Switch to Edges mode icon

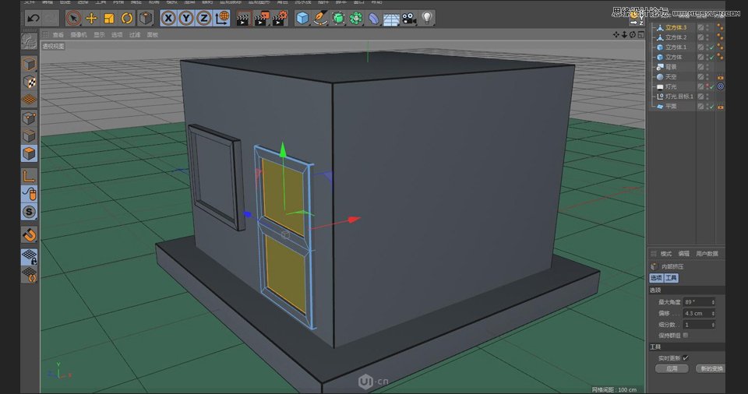click(29, 136)
